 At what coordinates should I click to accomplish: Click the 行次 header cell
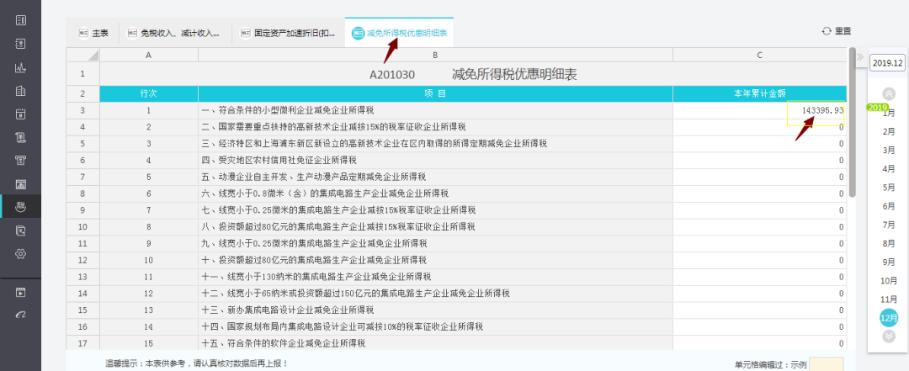click(x=149, y=93)
